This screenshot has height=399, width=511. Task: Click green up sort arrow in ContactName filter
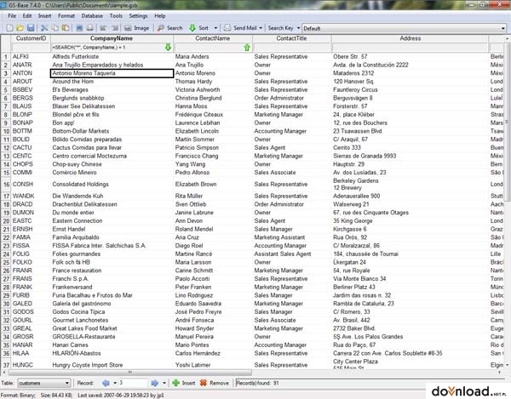click(247, 48)
